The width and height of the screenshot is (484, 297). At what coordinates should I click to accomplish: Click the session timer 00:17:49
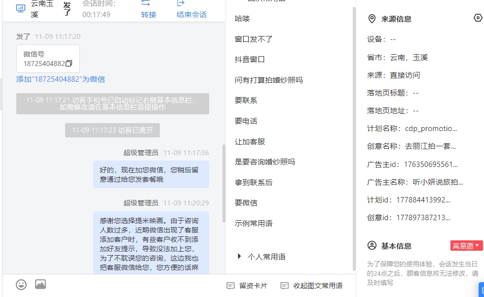click(96, 14)
